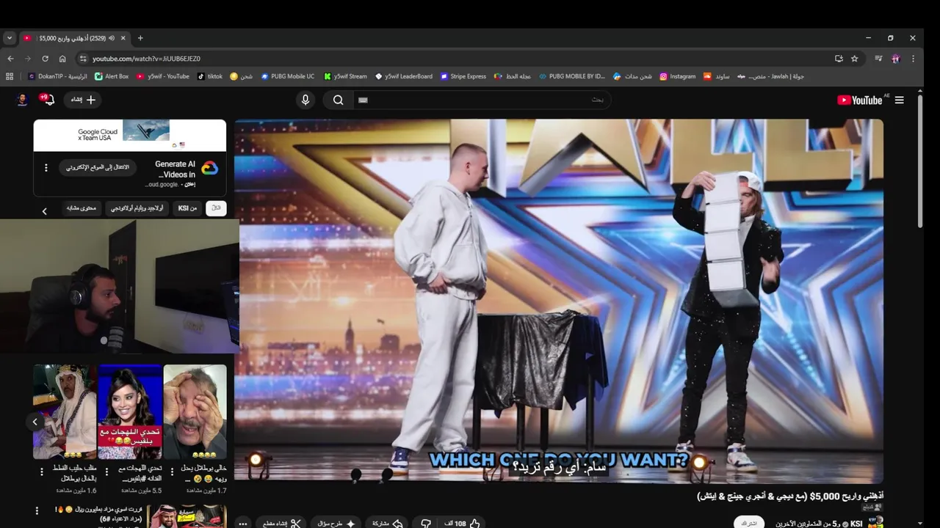Select the 'أولاجيد ويليام أولاتونجي' filter chip

coord(137,208)
